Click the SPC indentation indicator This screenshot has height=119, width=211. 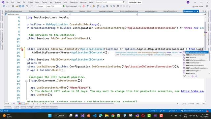point(198,103)
